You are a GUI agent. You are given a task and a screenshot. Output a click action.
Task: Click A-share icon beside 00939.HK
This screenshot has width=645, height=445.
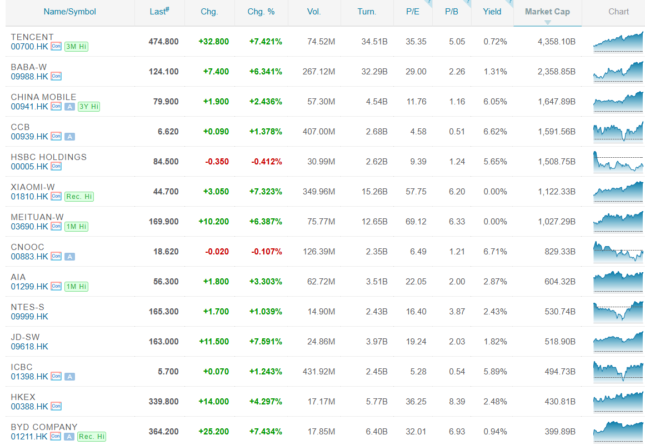click(70, 137)
